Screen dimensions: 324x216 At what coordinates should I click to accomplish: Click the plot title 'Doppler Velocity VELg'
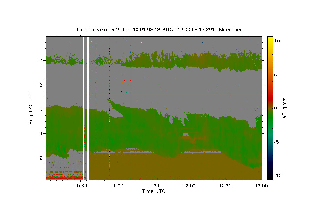[103, 29]
